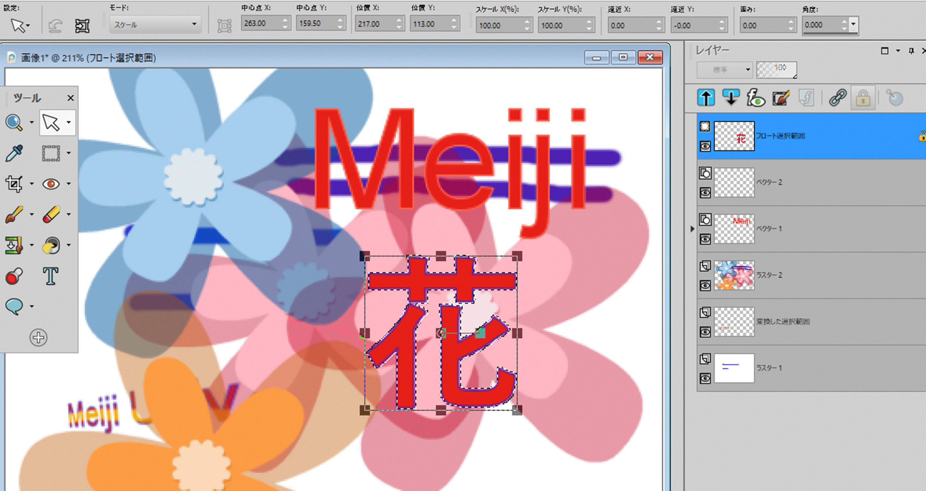
Task: Open Crop tool flyout arrow
Action: pos(32,184)
